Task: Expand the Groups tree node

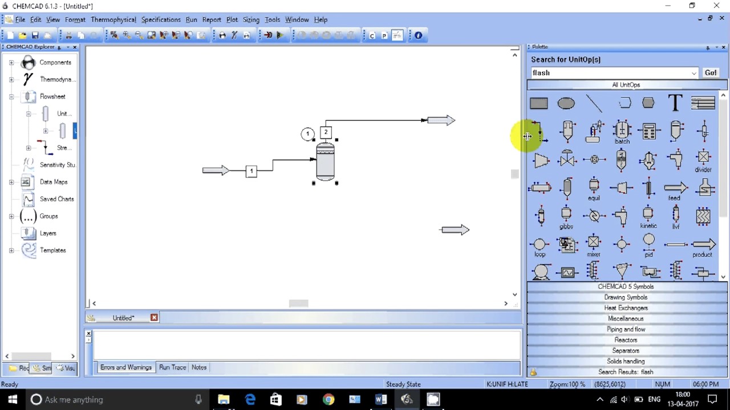Action: click(x=11, y=216)
